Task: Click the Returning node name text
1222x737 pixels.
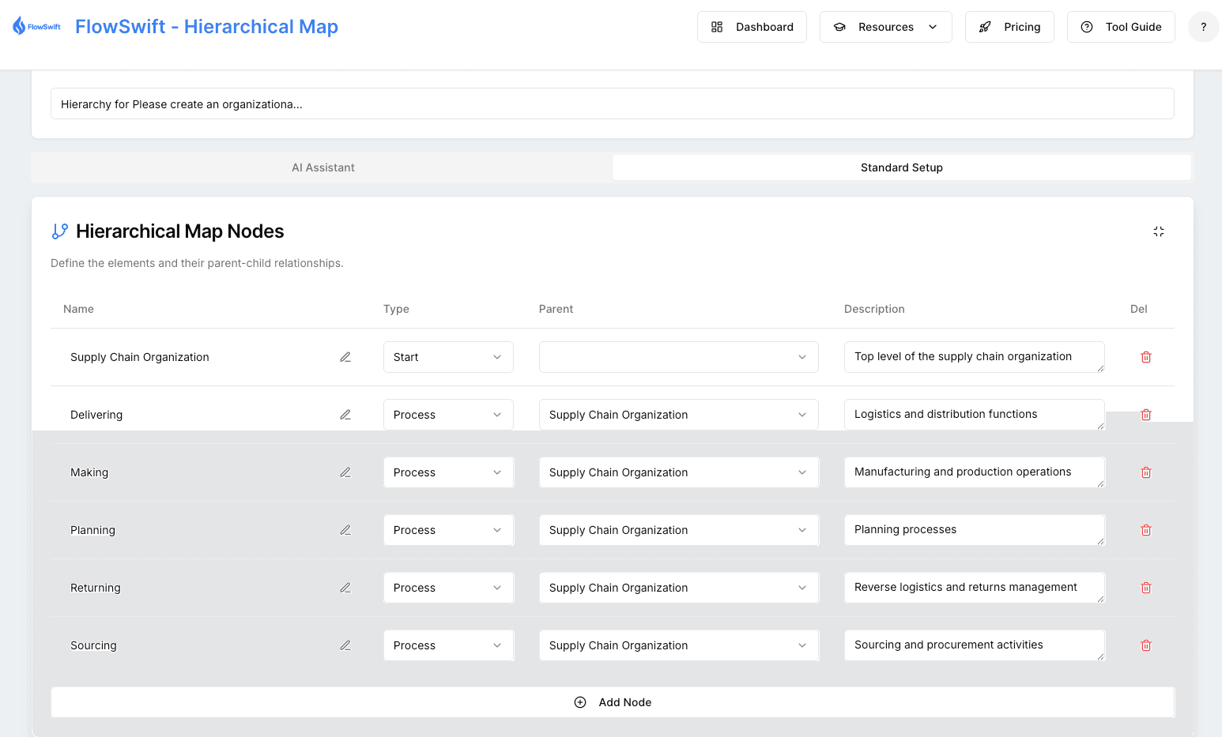Action: tap(96, 588)
